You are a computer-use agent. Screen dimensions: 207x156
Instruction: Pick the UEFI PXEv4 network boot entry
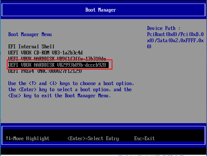[x=45, y=71]
